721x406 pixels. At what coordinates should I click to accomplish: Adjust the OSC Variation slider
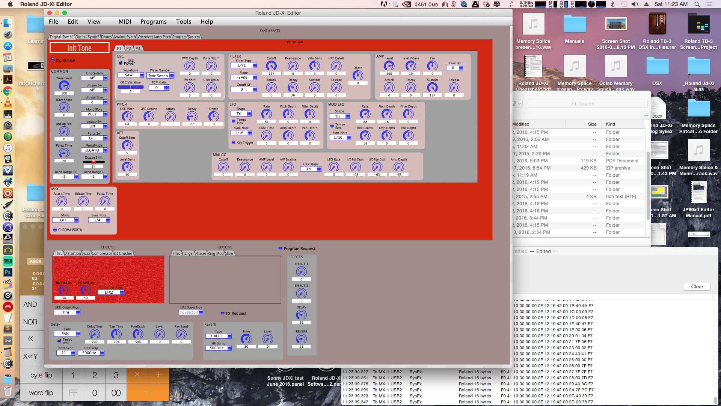click(x=130, y=87)
